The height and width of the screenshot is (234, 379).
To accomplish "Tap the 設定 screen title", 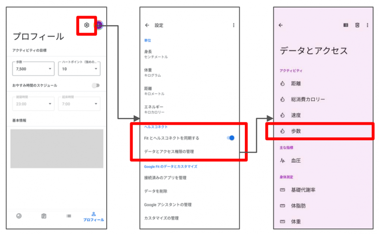I will pyautogui.click(x=159, y=25).
